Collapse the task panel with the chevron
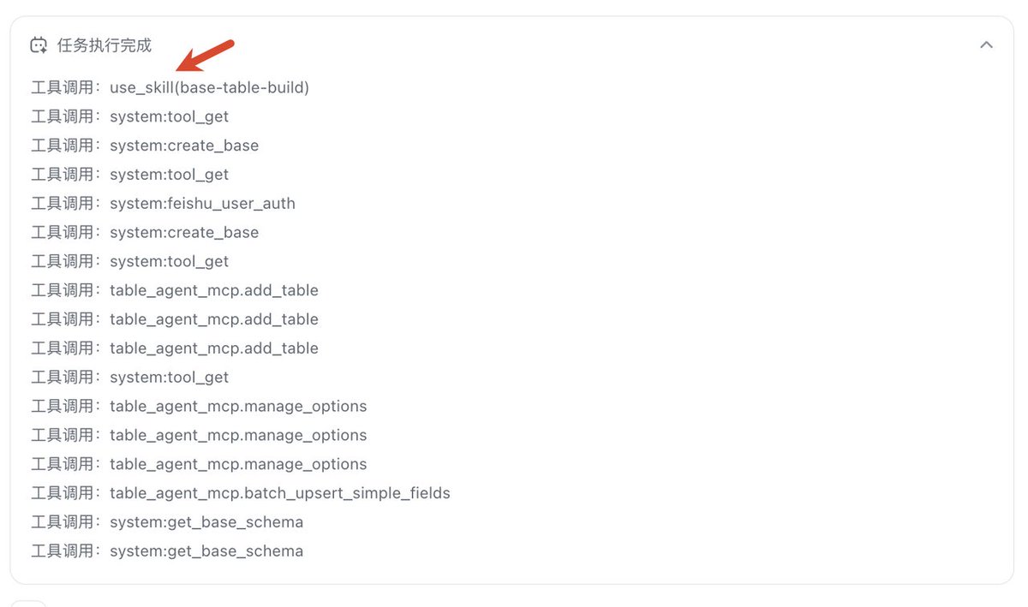This screenshot has width=1028, height=607. click(986, 45)
